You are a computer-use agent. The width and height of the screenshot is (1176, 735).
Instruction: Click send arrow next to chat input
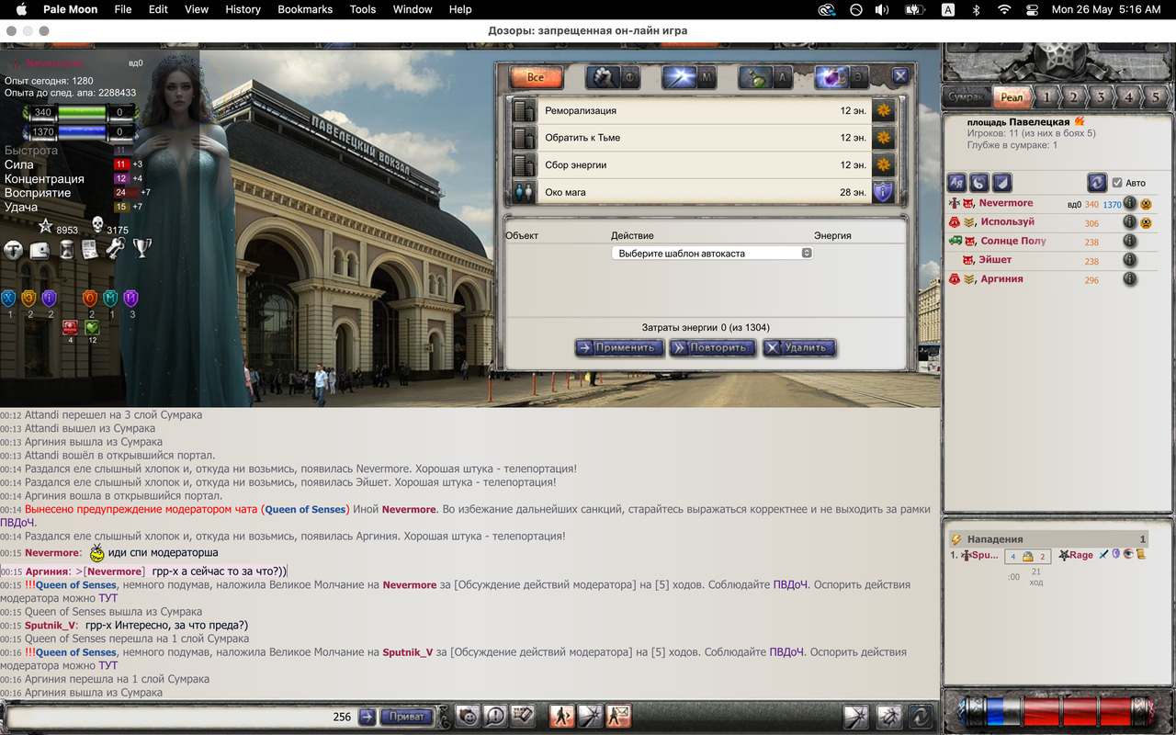(x=367, y=717)
